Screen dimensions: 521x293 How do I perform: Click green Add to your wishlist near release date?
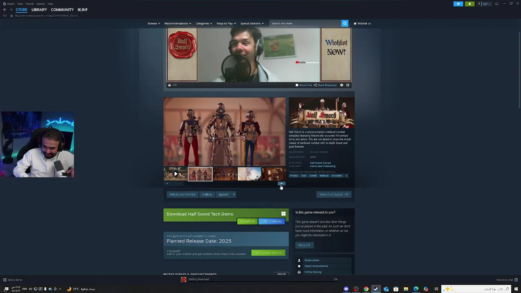click(268, 253)
